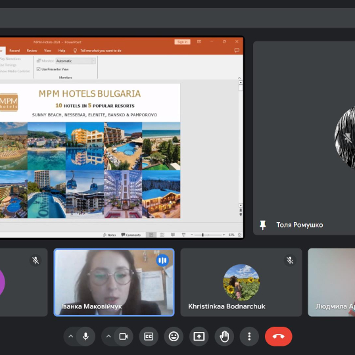Select Іванка Маковійчук's video tile
The image size is (355, 355).
click(x=114, y=282)
